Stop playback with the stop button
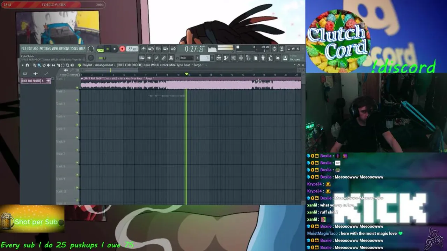Viewport: 447px width, 251px height. tap(115, 49)
